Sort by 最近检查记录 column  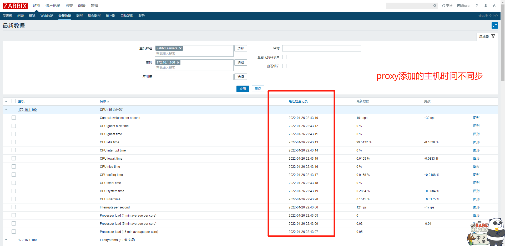(x=298, y=101)
